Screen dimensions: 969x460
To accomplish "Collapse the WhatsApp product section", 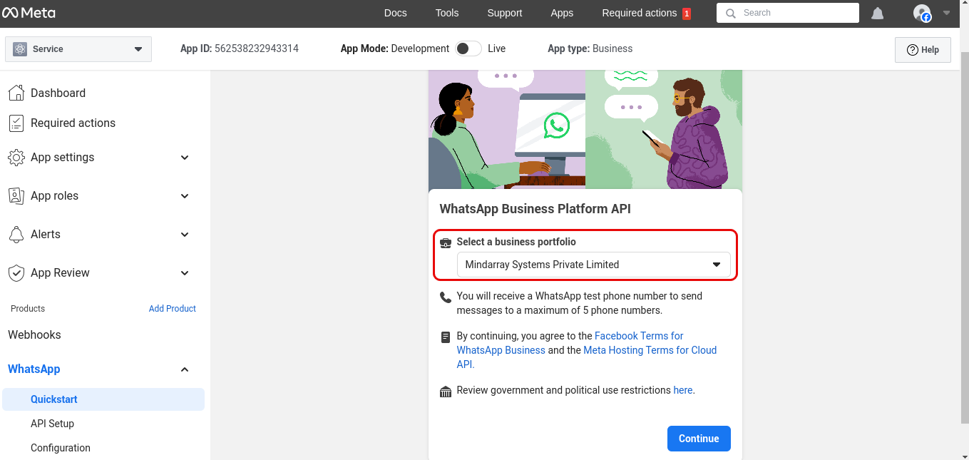I will pyautogui.click(x=184, y=369).
